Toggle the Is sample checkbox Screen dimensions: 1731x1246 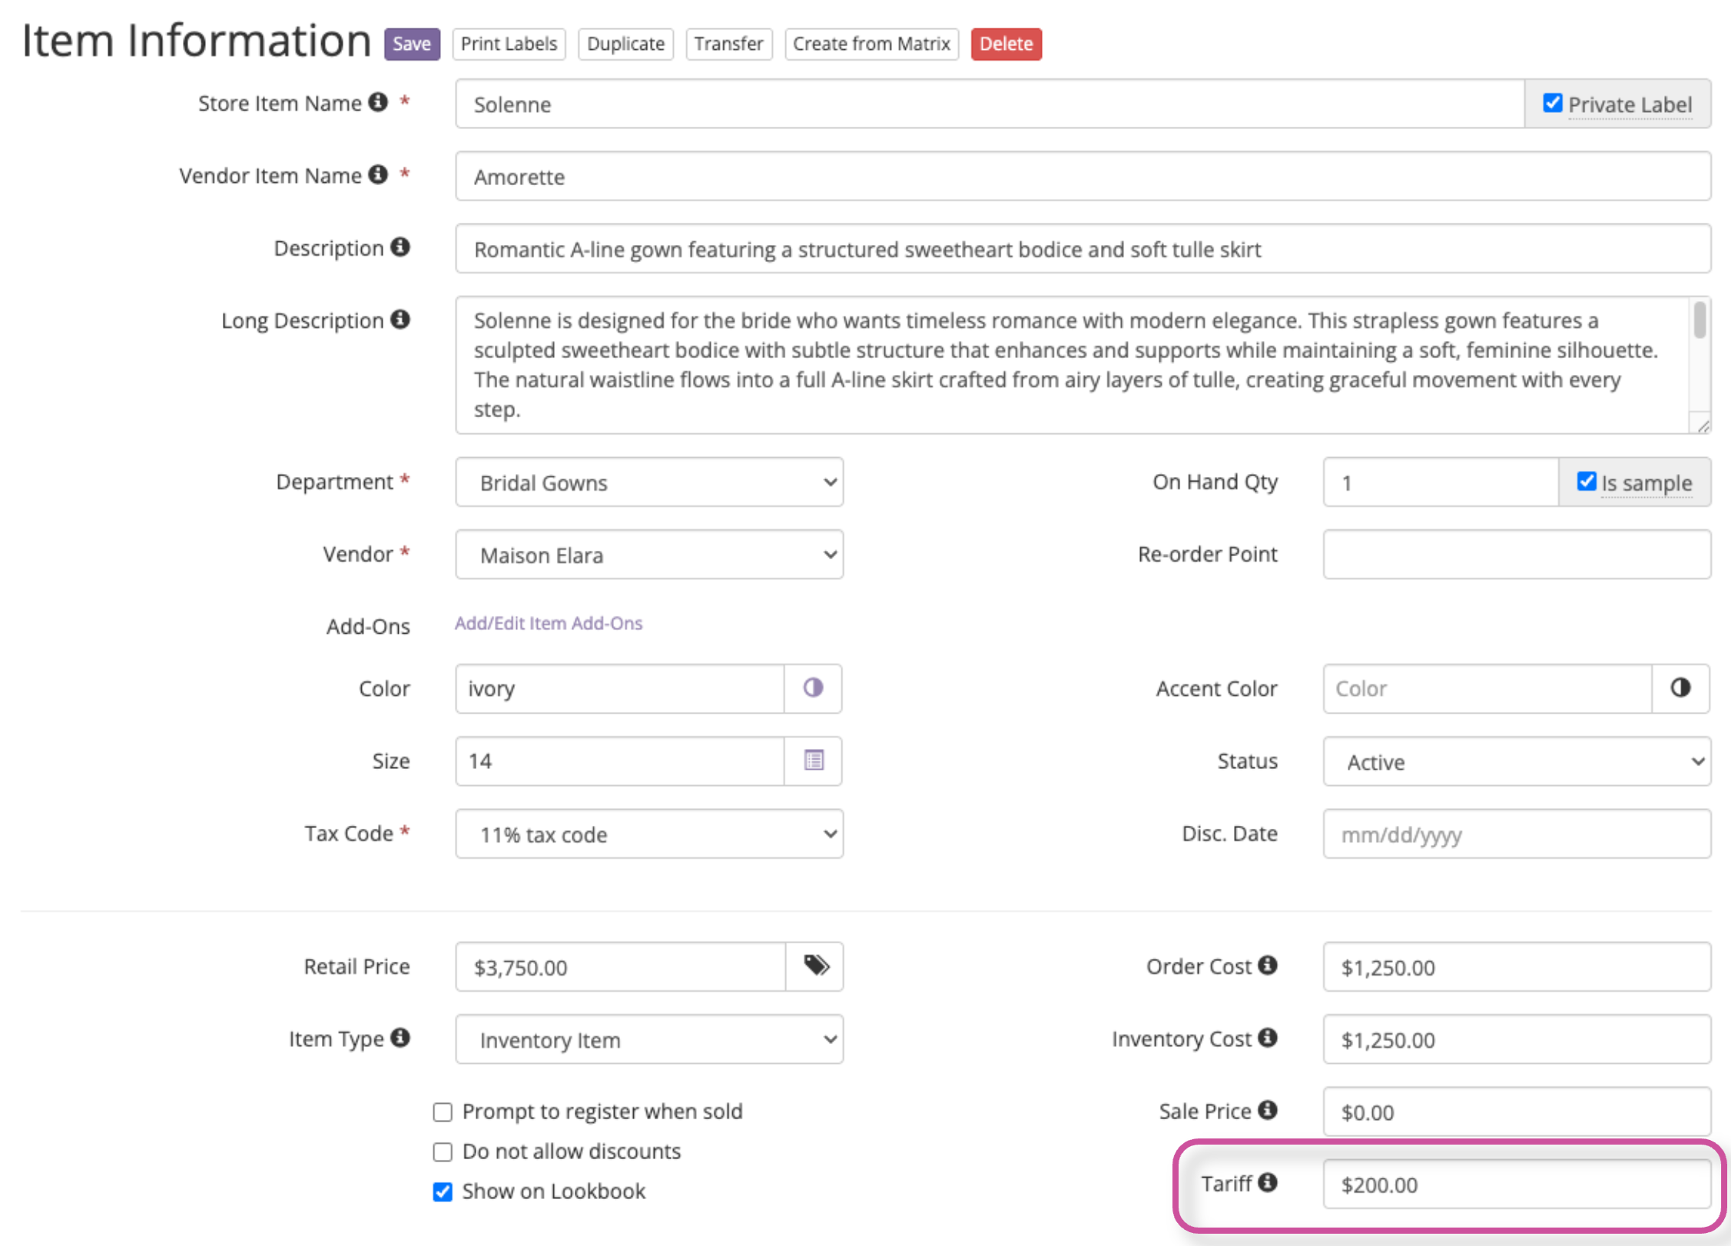point(1586,482)
